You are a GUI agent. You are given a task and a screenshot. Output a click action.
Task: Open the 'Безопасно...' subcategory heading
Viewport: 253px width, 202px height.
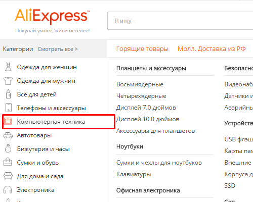click(238, 68)
